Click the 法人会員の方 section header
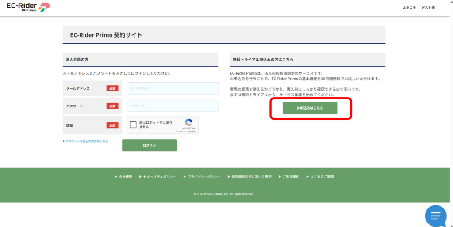Image resolution: width=453 pixels, height=227 pixels. (x=77, y=59)
